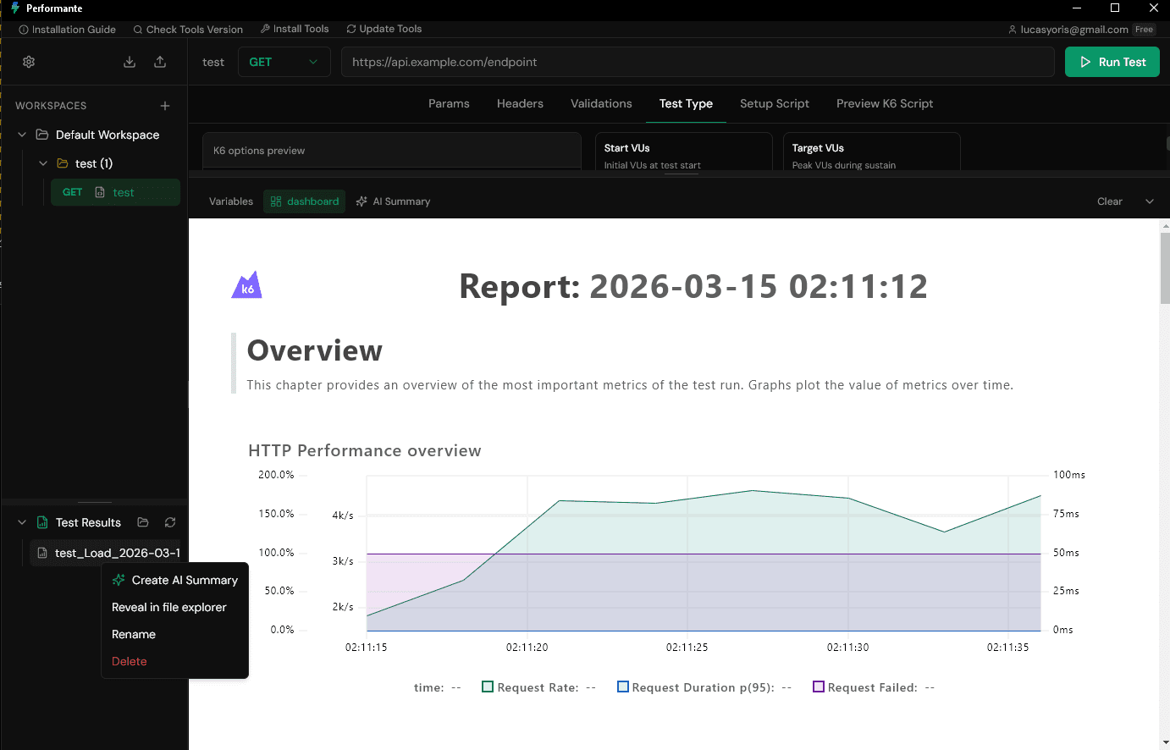1170x750 pixels.
Task: Click the Run Test button
Action: pyautogui.click(x=1112, y=61)
